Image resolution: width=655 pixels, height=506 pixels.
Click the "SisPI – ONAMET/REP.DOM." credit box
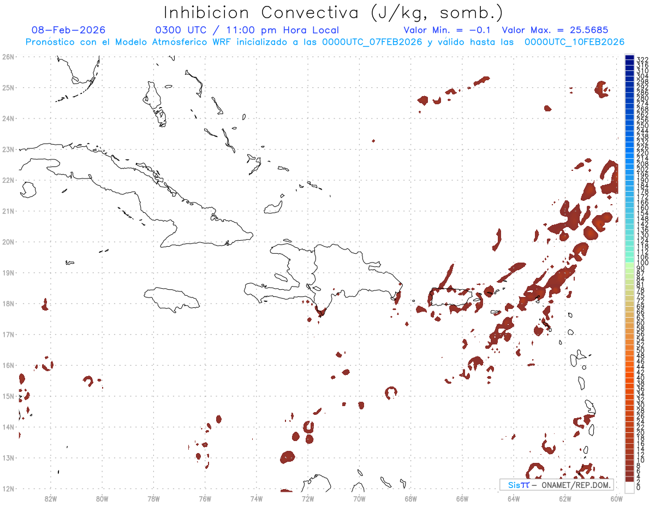556,485
